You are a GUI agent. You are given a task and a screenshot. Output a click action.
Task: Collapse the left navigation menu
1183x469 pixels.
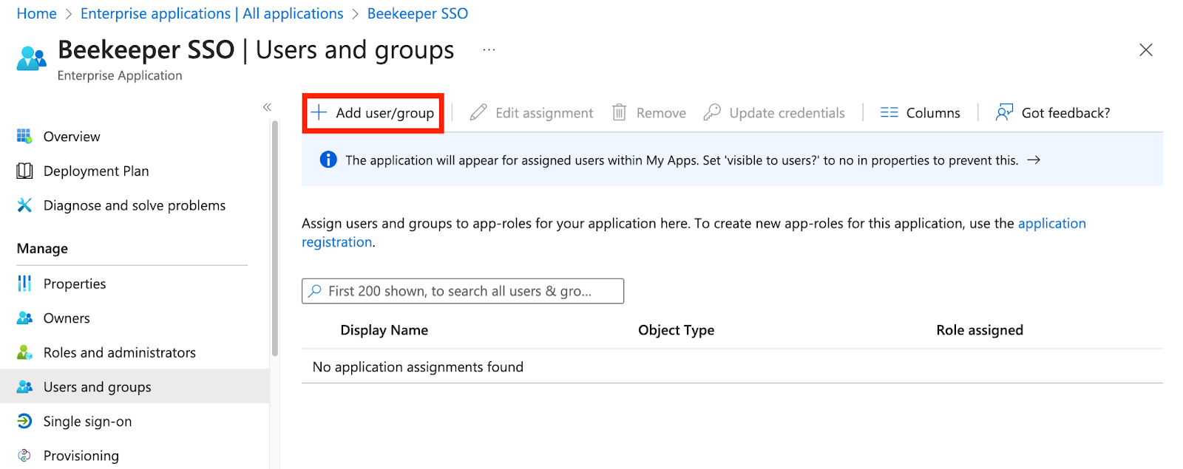(x=267, y=107)
